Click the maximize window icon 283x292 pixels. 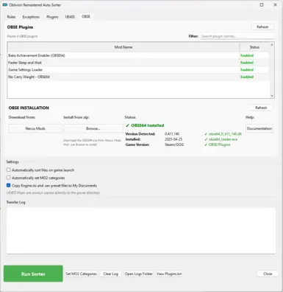pos(262,4)
